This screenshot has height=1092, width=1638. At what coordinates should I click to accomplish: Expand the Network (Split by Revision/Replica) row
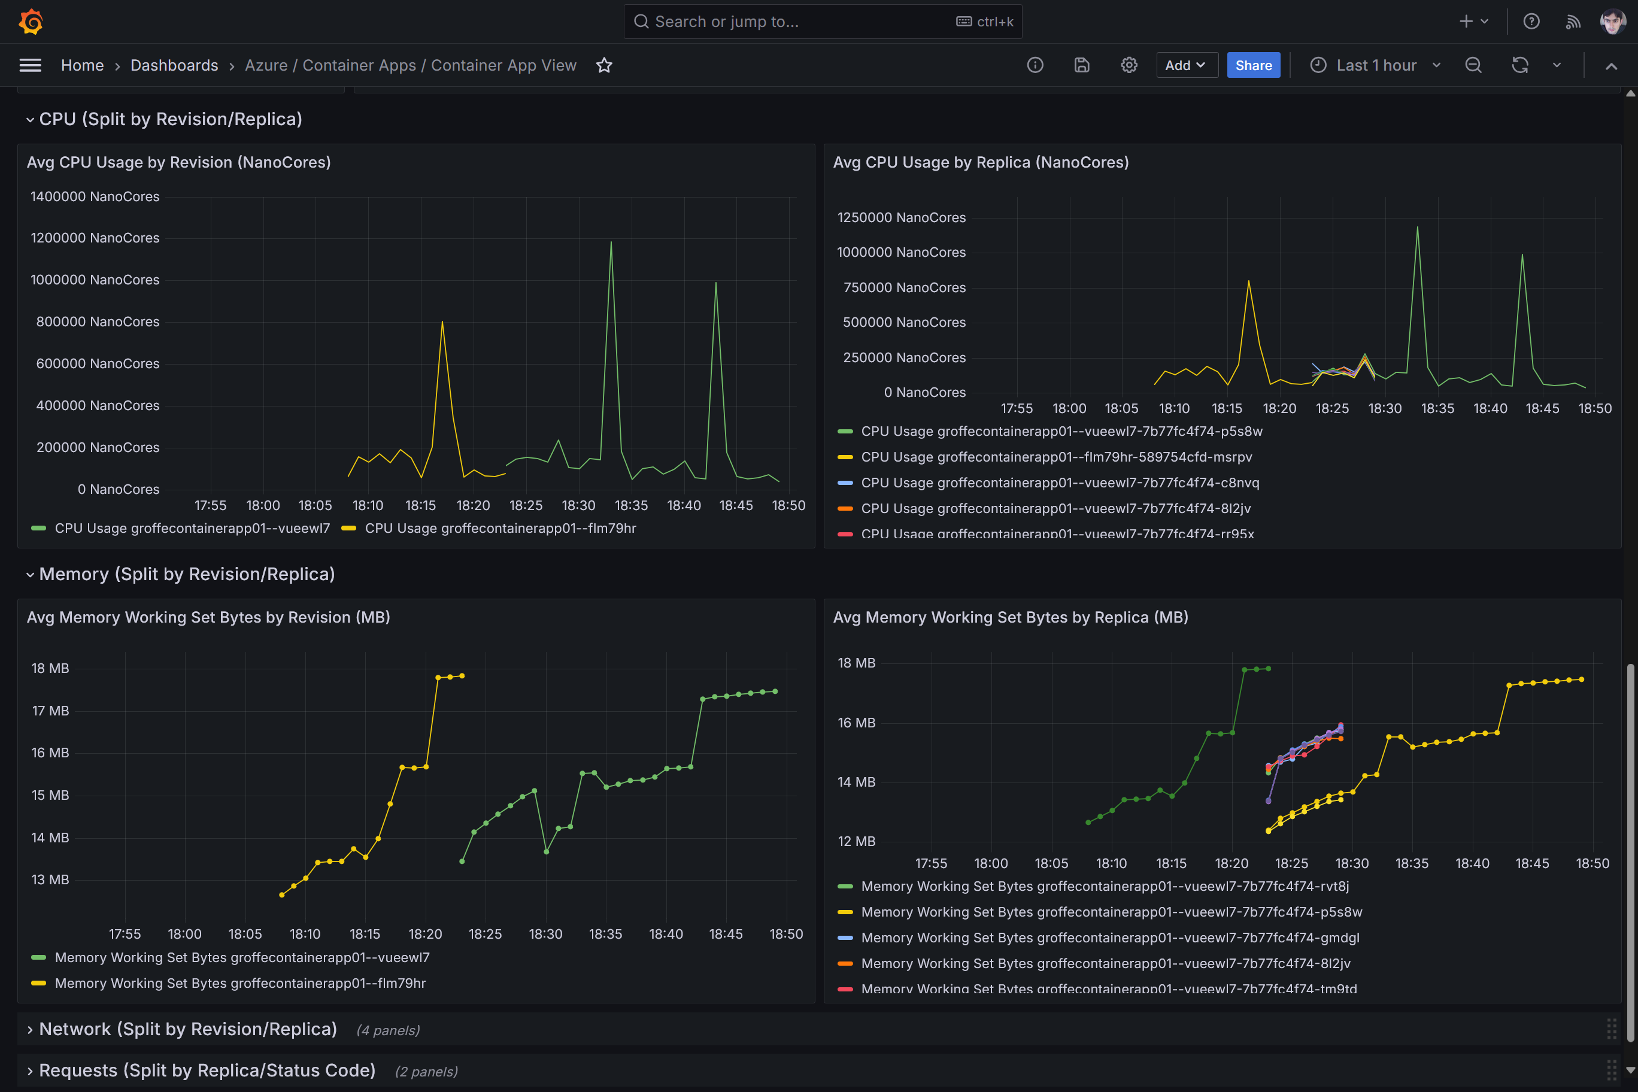pos(187,1029)
